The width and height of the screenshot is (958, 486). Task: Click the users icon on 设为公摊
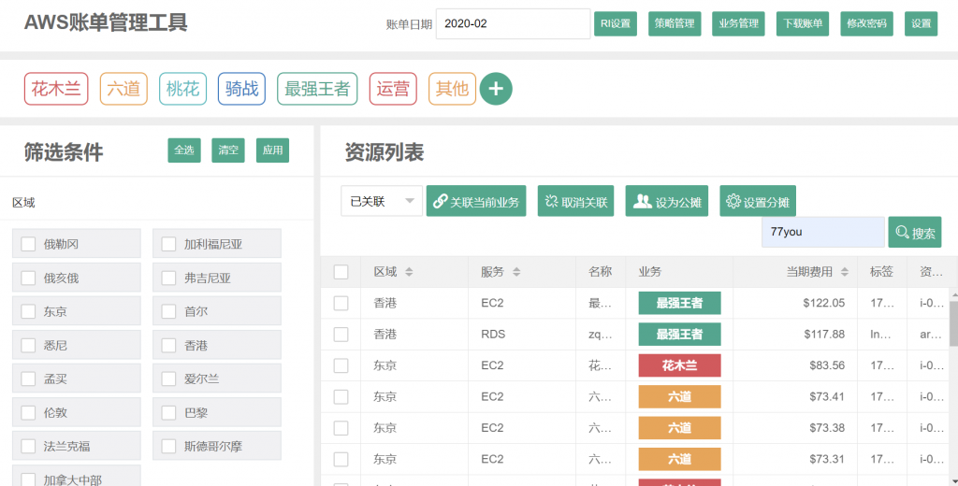(642, 201)
